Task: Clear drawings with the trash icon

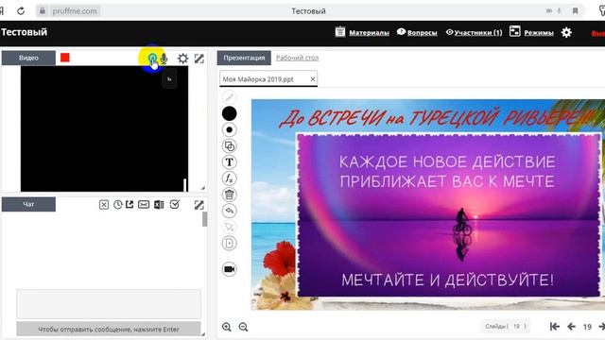Action: coord(229,195)
